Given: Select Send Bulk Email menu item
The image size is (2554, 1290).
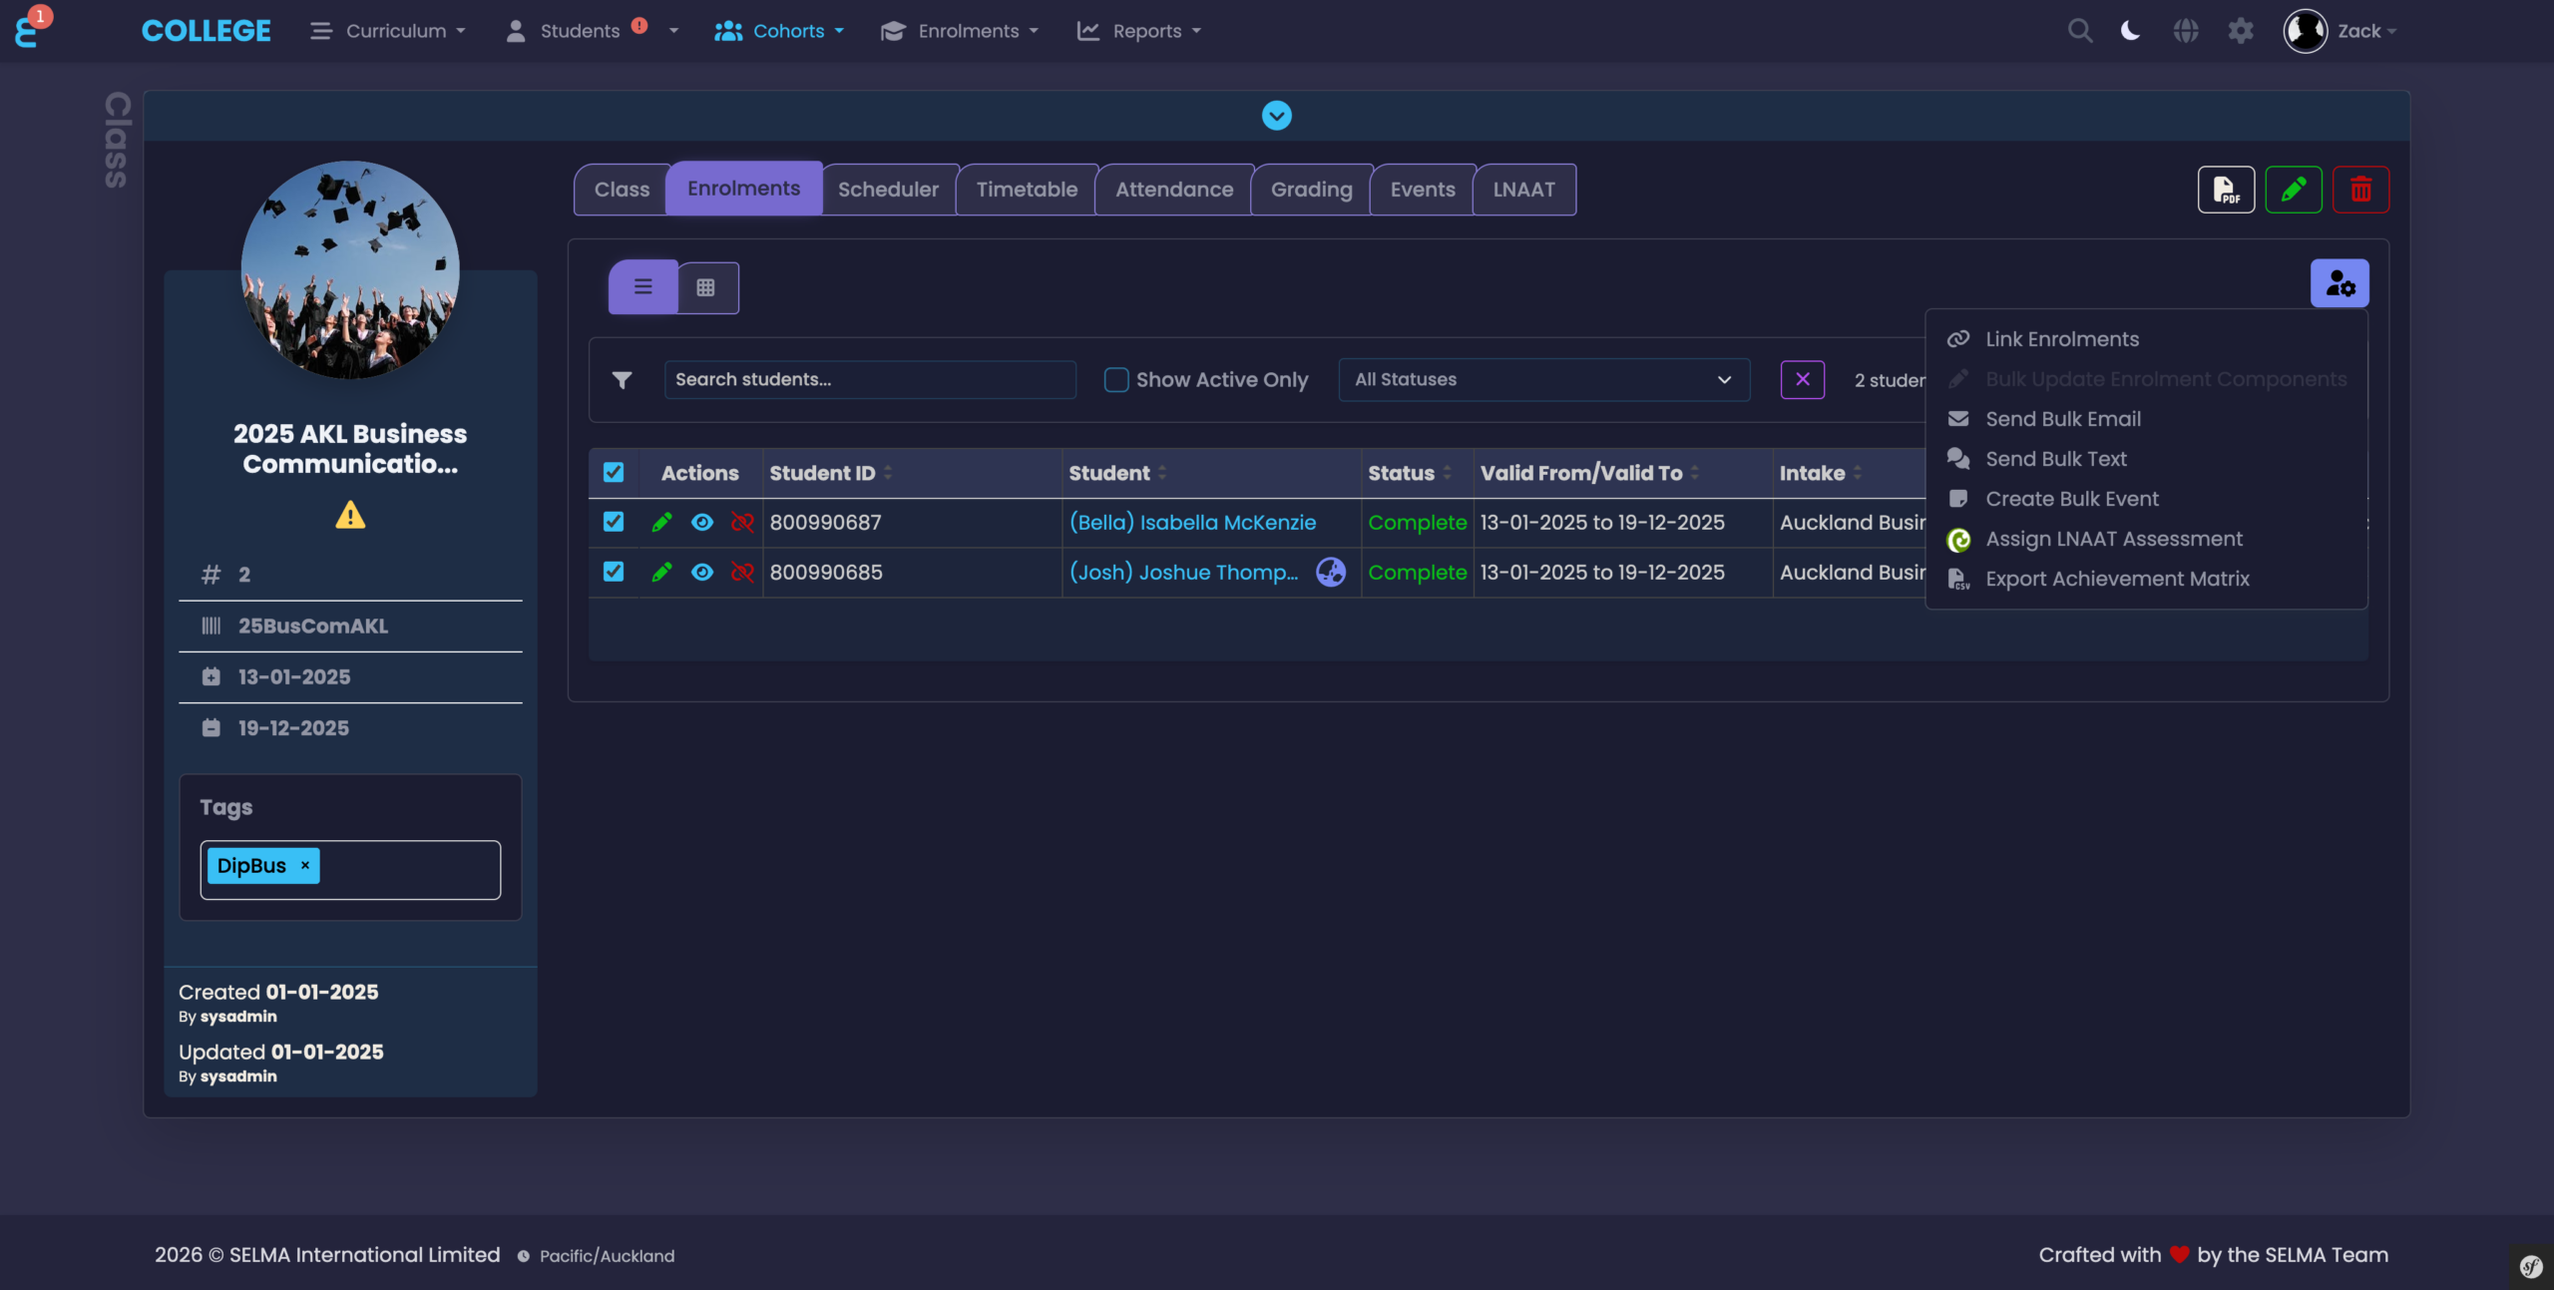Looking at the screenshot, I should (x=2062, y=419).
